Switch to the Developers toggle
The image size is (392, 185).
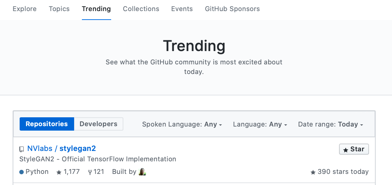click(x=99, y=124)
